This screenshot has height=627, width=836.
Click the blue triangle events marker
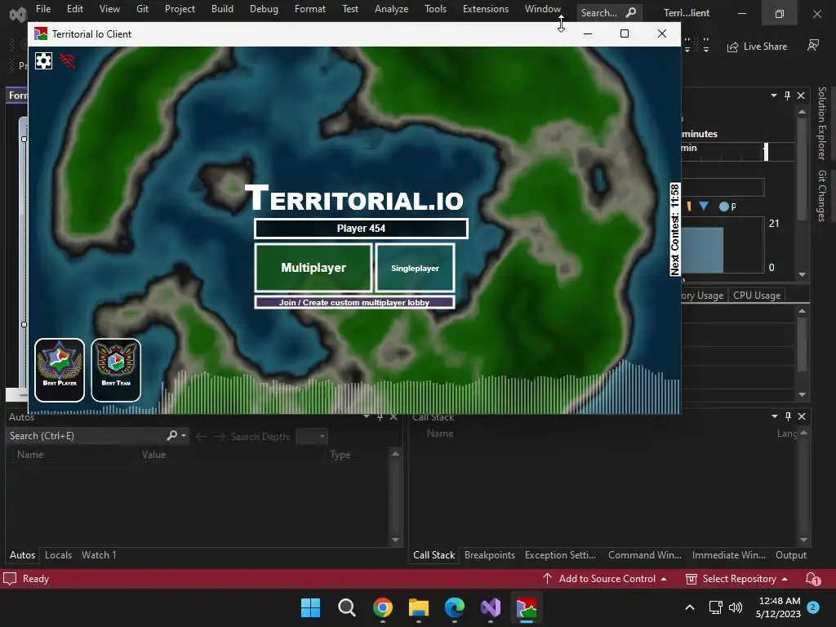[x=704, y=206]
